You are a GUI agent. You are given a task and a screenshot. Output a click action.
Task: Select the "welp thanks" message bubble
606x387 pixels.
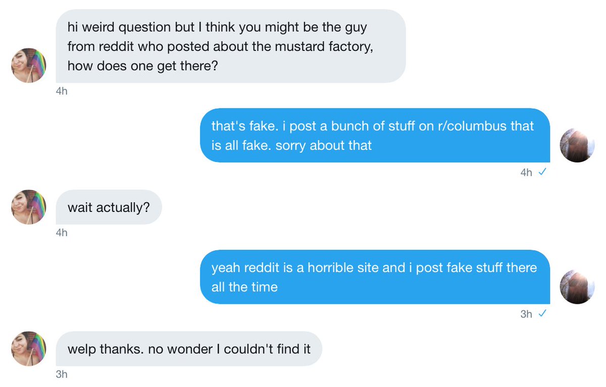[x=188, y=349]
